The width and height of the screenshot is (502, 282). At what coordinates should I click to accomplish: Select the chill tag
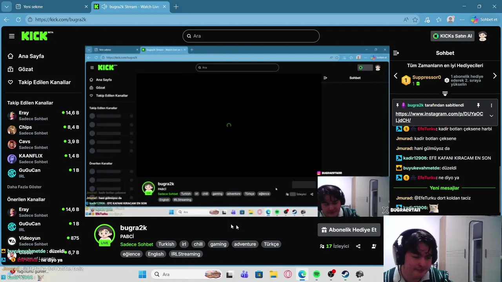[198, 244]
